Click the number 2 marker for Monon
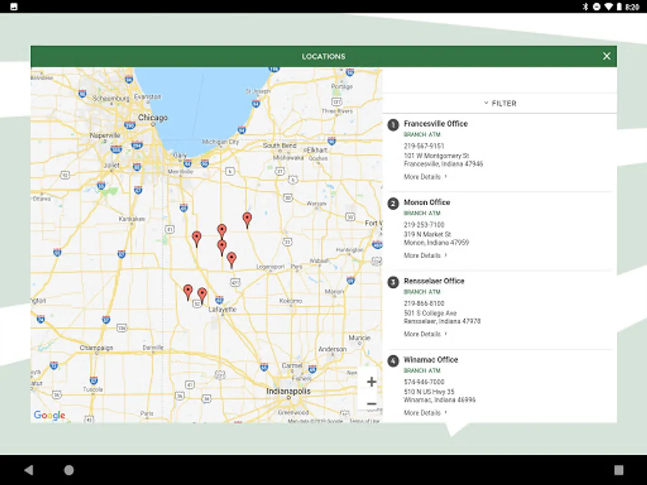 pyautogui.click(x=393, y=203)
